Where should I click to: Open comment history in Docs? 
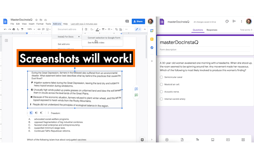[127, 21]
